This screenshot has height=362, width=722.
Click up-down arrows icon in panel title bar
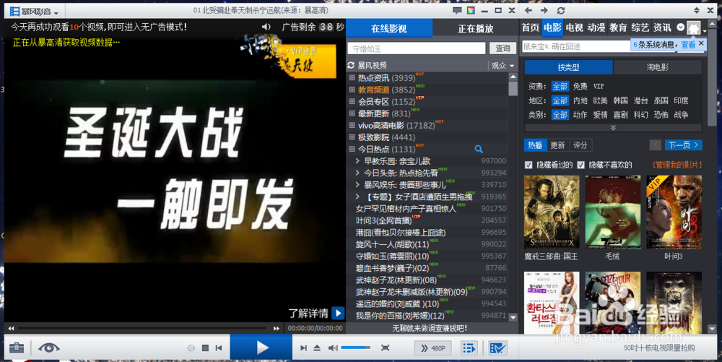(x=697, y=11)
